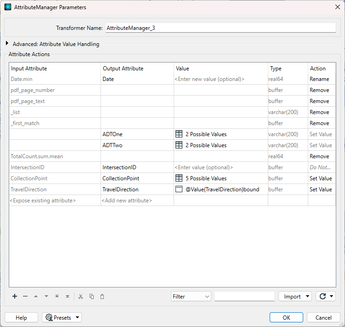Move selected row up one position

pyautogui.click(x=36, y=296)
